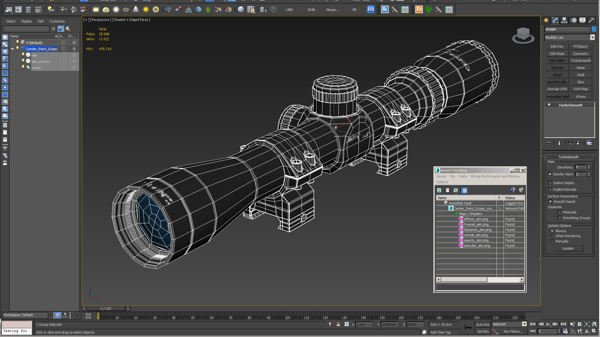Click the green grass scatter icon

[208, 10]
